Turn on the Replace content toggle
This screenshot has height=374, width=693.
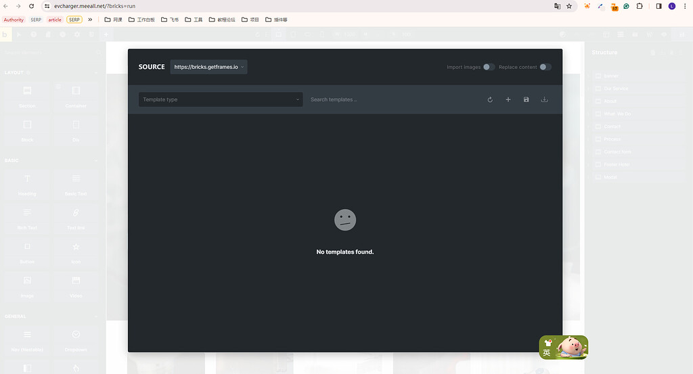point(545,67)
